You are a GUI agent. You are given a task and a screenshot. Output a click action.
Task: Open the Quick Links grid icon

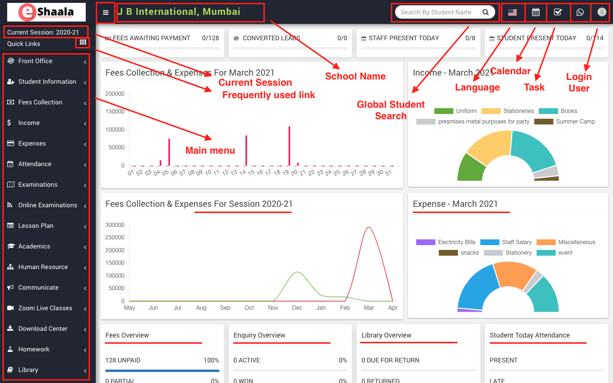coord(83,43)
